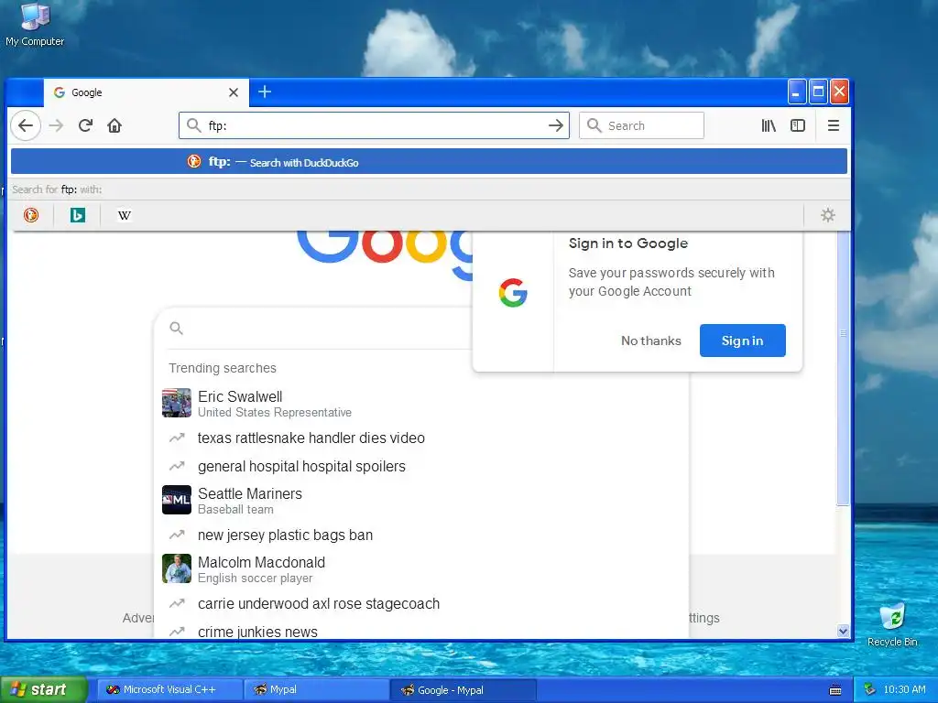The height and width of the screenshot is (703, 938).
Task: Click the page scrollbar down arrow
Action: tap(844, 631)
